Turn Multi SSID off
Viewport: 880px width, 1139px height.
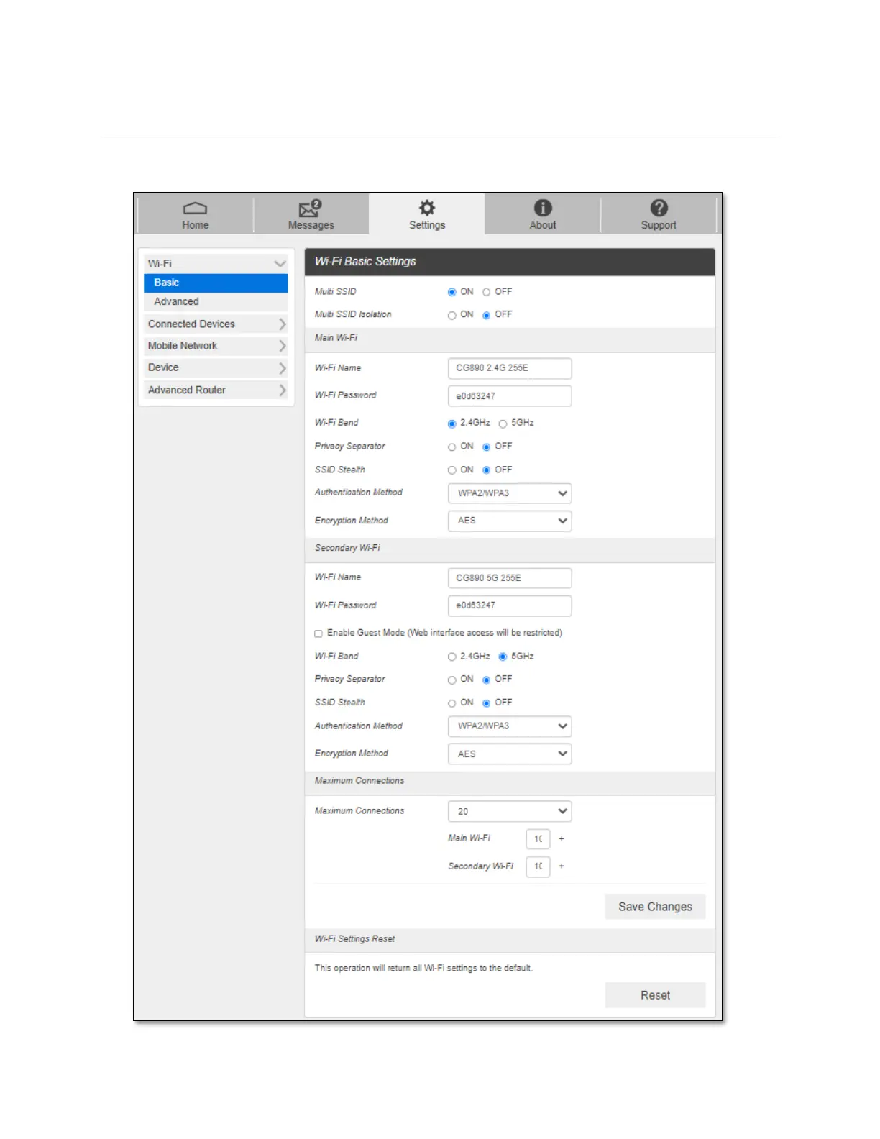[x=487, y=292]
